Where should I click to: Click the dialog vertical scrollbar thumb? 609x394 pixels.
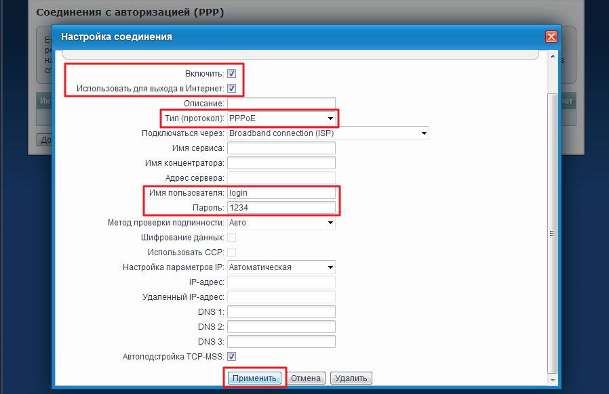(x=552, y=234)
